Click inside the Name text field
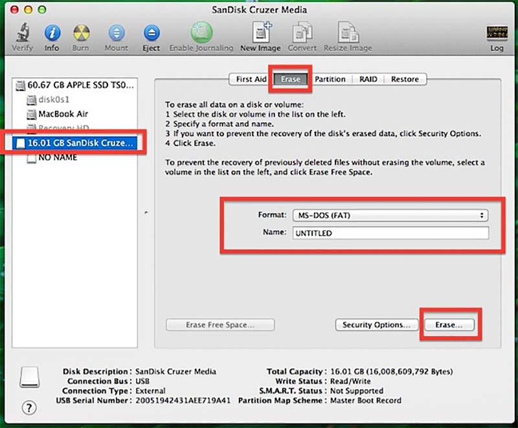The image size is (518, 428). (x=388, y=233)
